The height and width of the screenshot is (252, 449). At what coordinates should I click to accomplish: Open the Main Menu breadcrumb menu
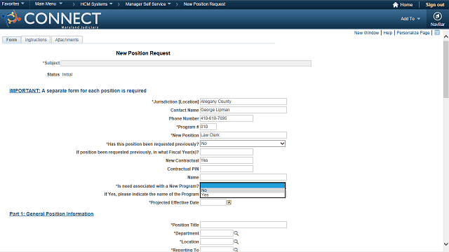(48, 4)
